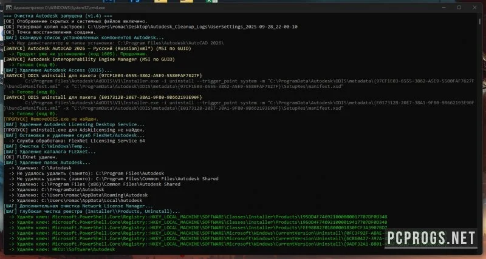Click the 'Autodesk Interoperability Engine Manager' line

[x=89, y=59]
